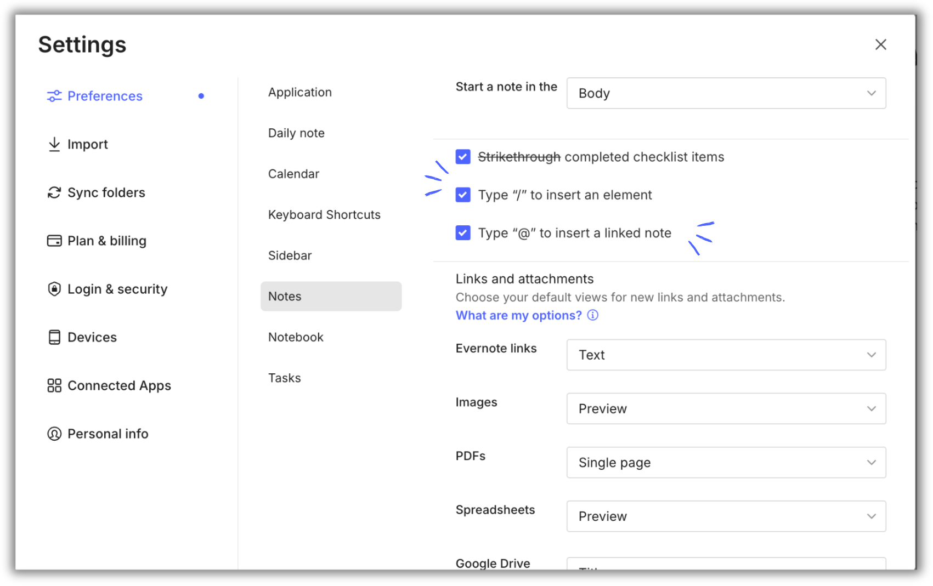Open the Start a note in dropdown

click(x=726, y=93)
